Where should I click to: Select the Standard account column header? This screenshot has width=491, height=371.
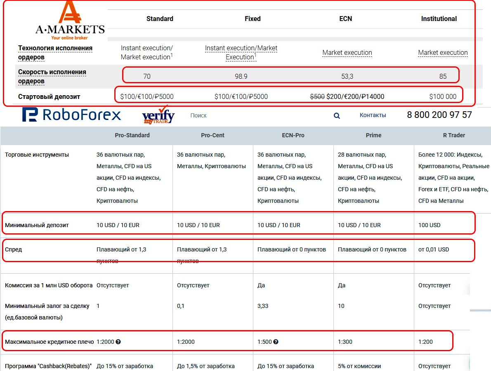(x=160, y=19)
